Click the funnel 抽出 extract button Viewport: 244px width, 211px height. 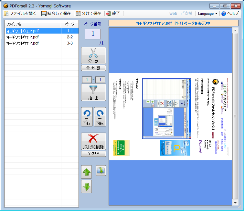click(93, 92)
